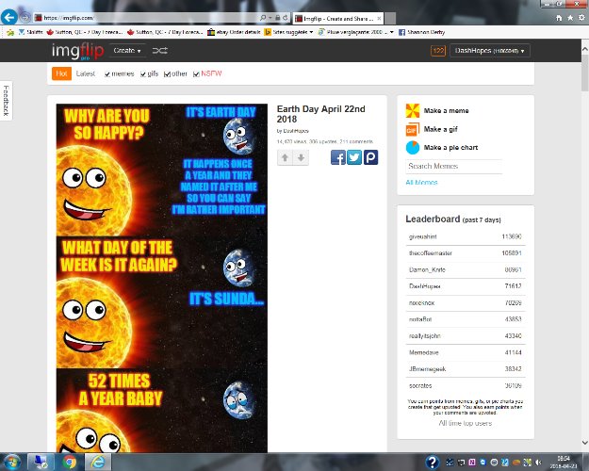Open the new blank browser tab
This screenshot has height=471, width=589.
390,18
